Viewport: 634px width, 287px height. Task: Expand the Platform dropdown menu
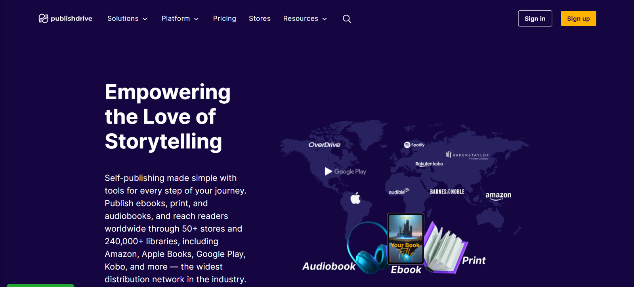pyautogui.click(x=180, y=19)
